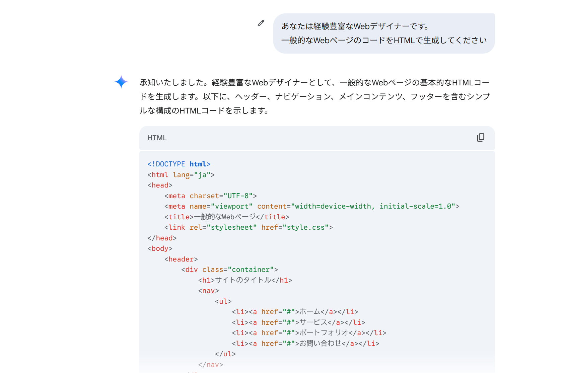The image size is (564, 373).
Task: Click the title tag code line
Action: coord(227,217)
